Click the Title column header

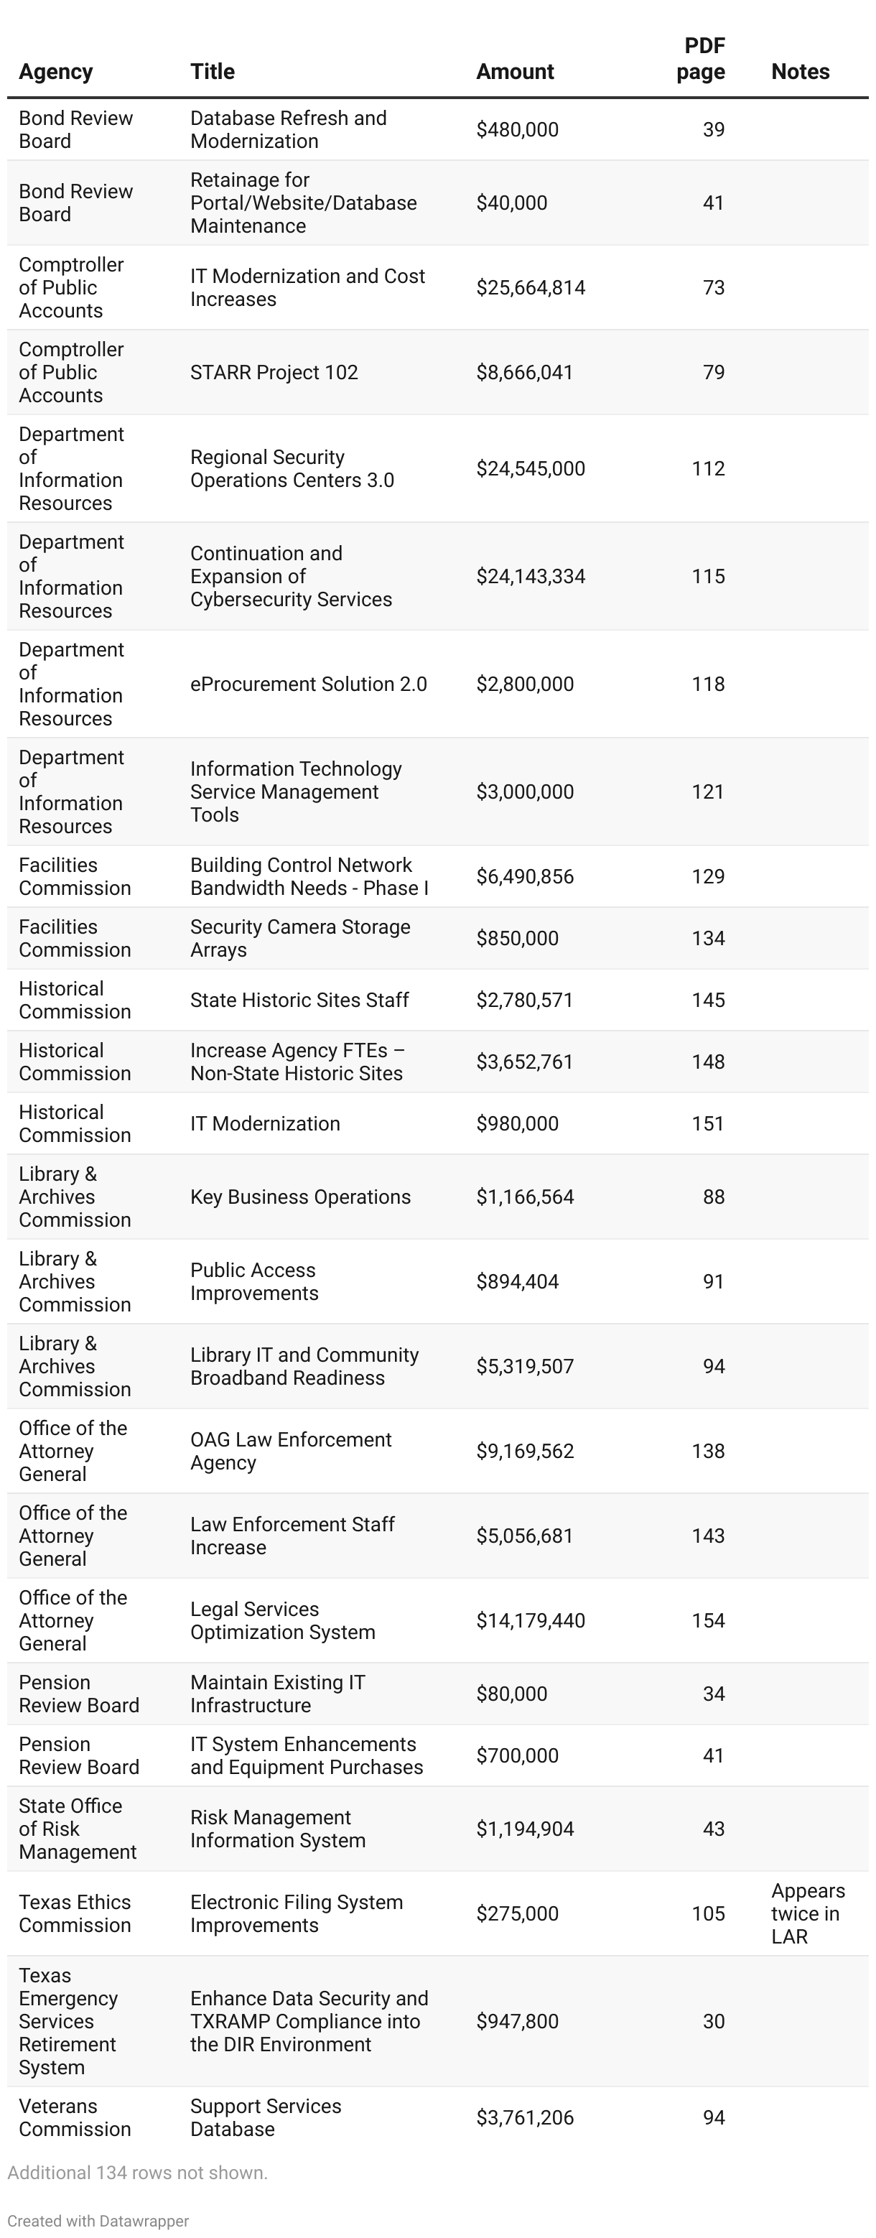click(x=213, y=71)
